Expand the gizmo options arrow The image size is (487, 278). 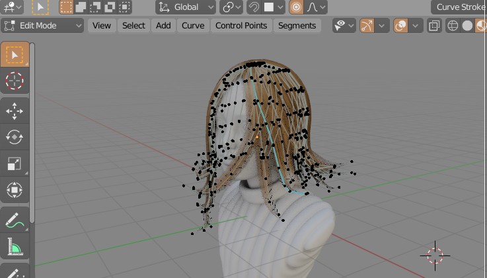click(x=382, y=26)
